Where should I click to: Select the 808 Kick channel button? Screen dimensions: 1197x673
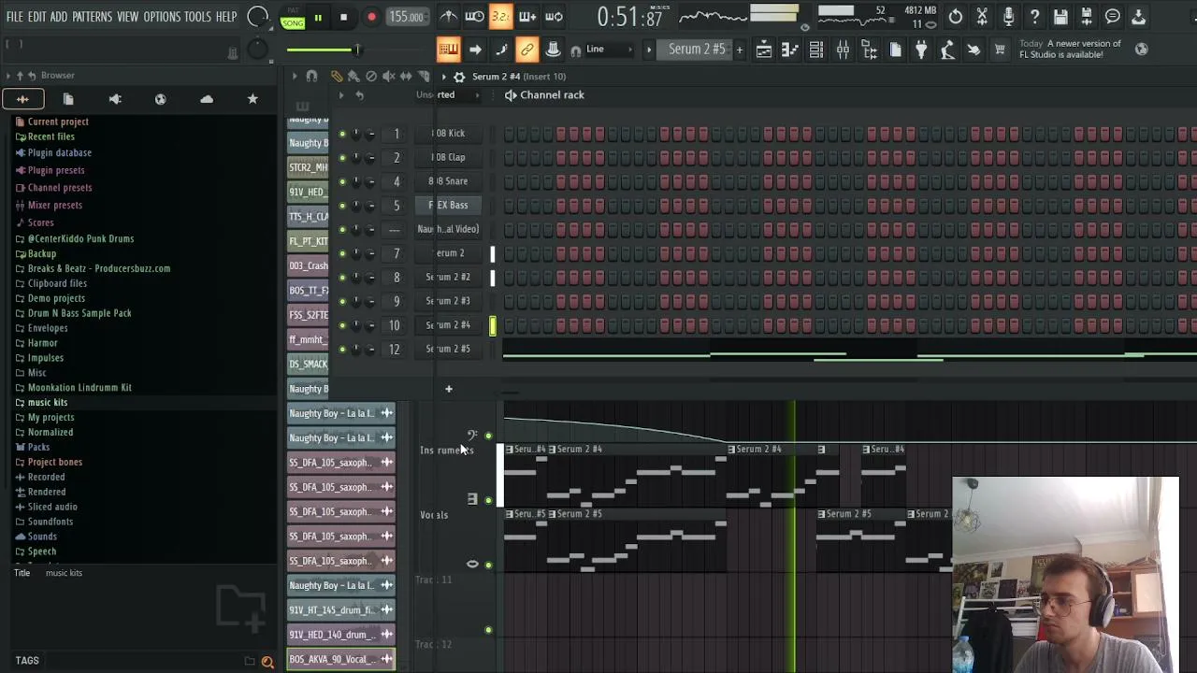click(449, 134)
